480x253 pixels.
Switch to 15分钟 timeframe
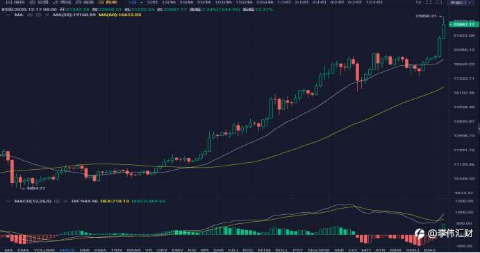244,2
